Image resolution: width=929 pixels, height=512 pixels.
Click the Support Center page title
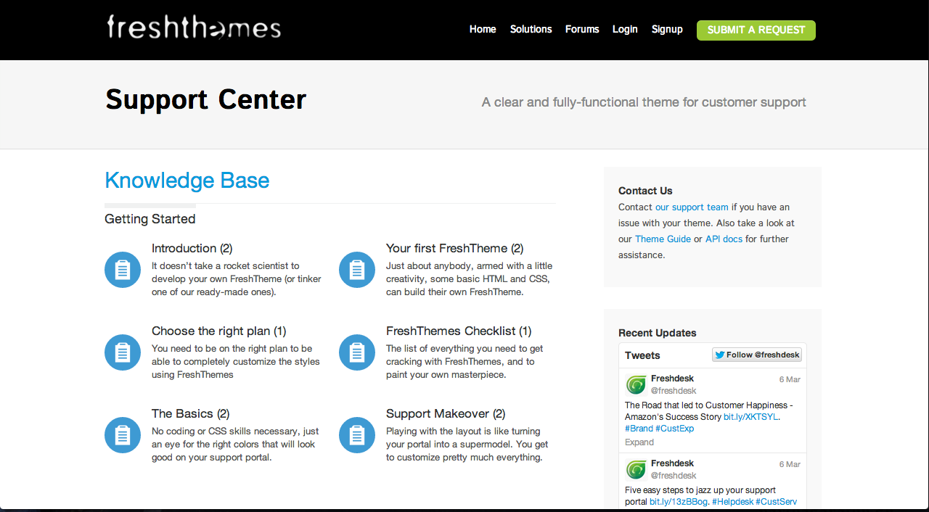click(206, 99)
